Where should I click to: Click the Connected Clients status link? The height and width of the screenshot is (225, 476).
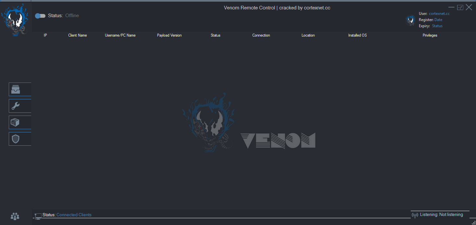click(x=74, y=215)
